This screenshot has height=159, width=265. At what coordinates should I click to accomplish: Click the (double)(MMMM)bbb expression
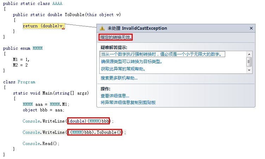tap(89, 121)
